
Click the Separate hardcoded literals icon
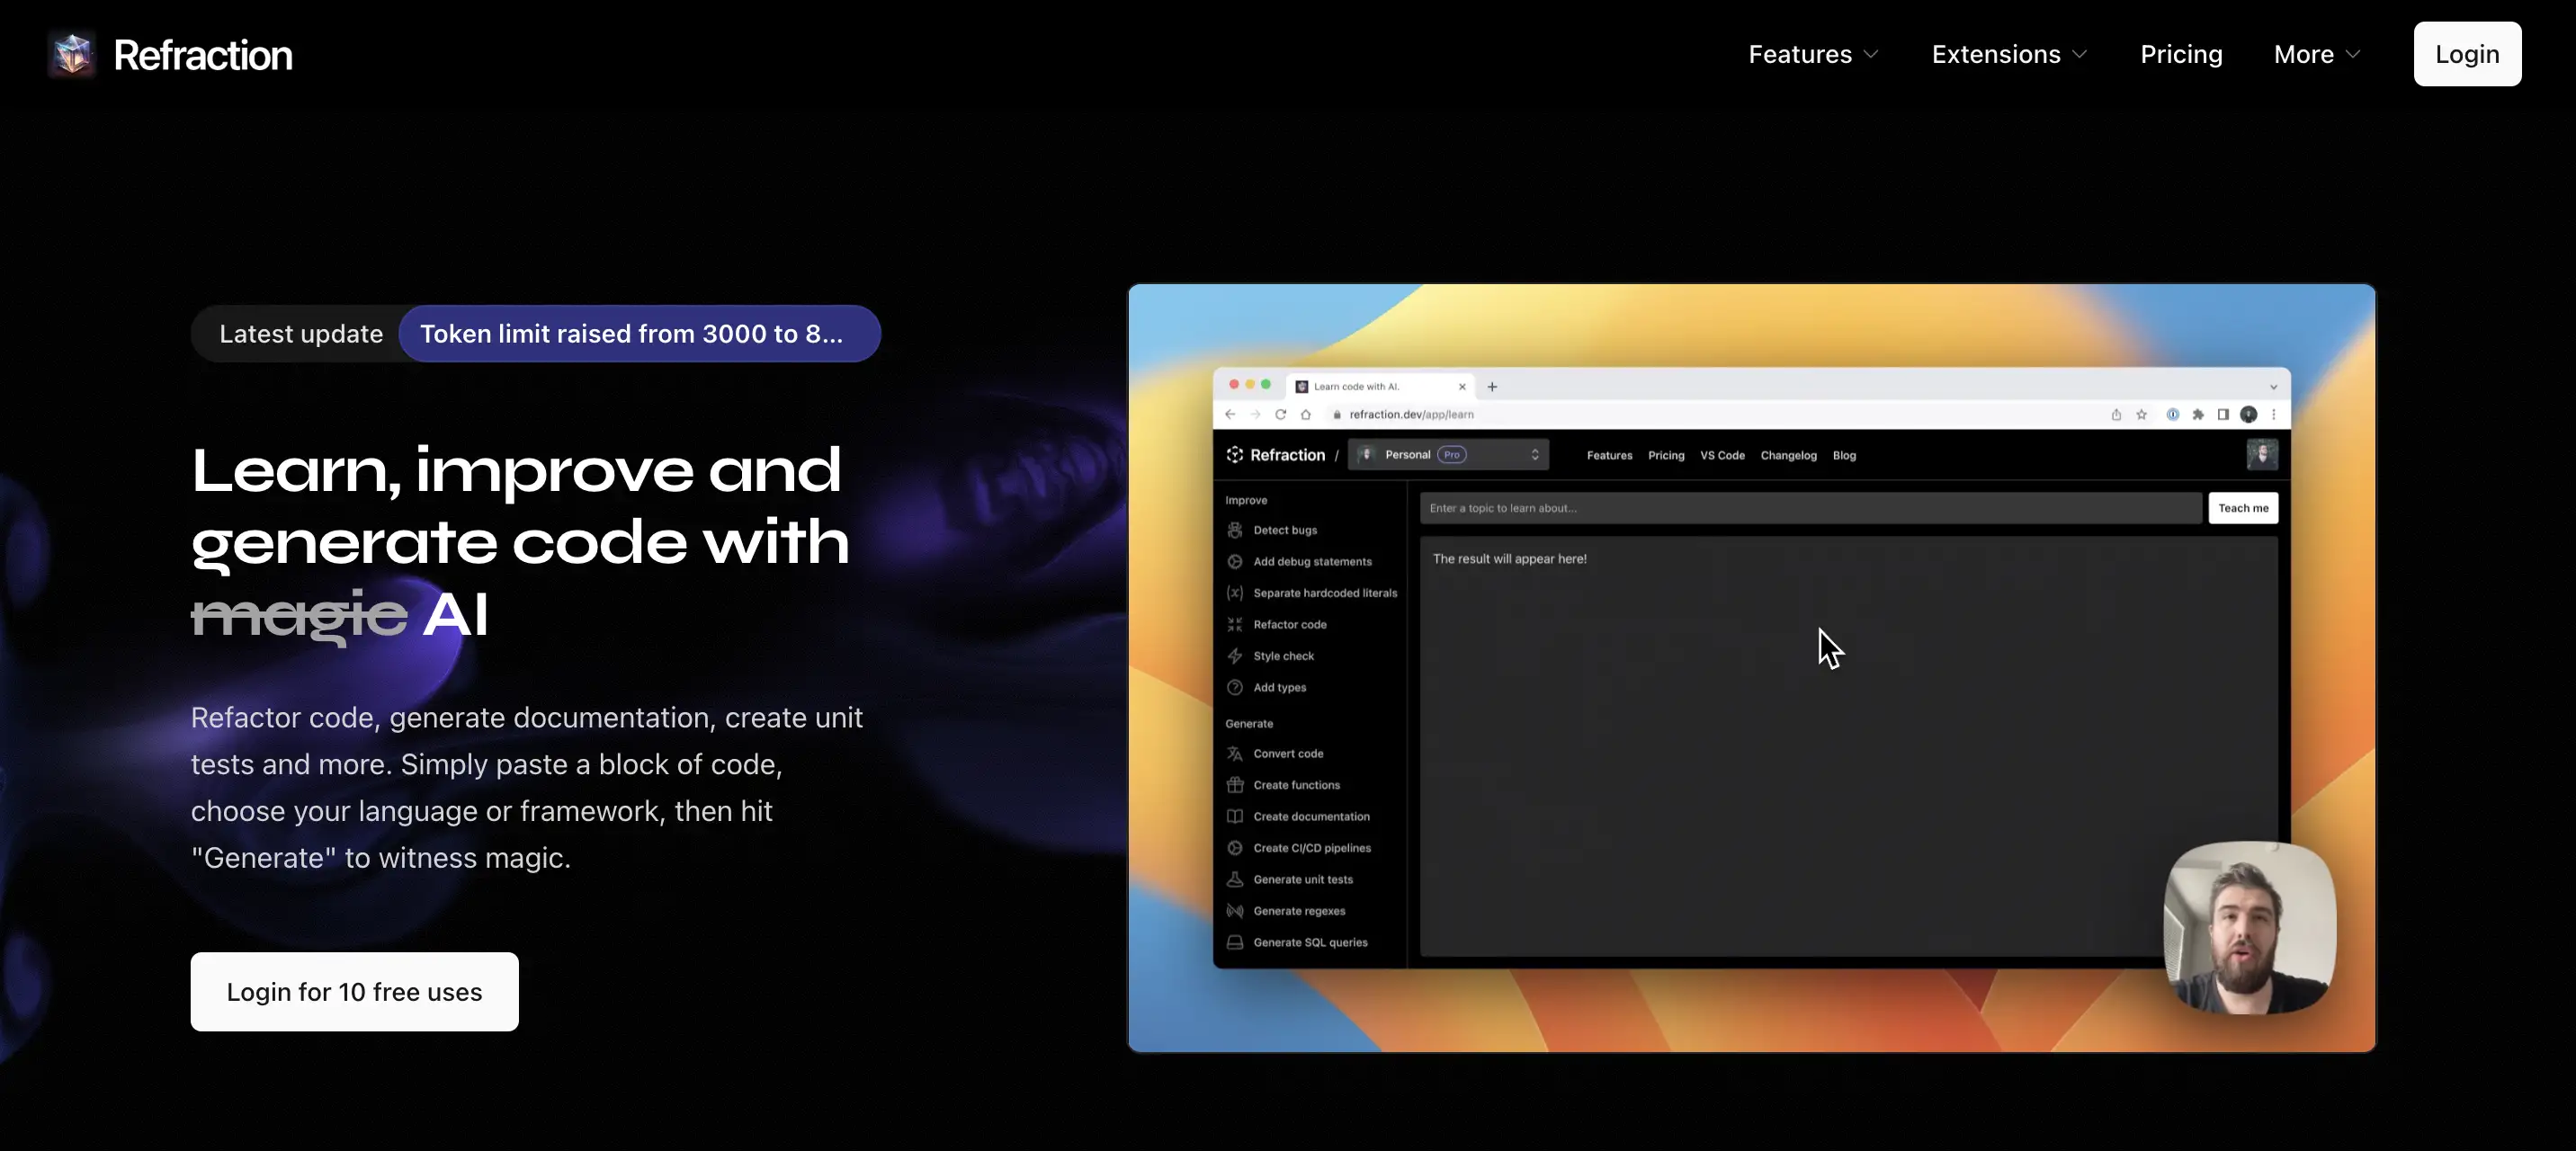click(x=1235, y=593)
